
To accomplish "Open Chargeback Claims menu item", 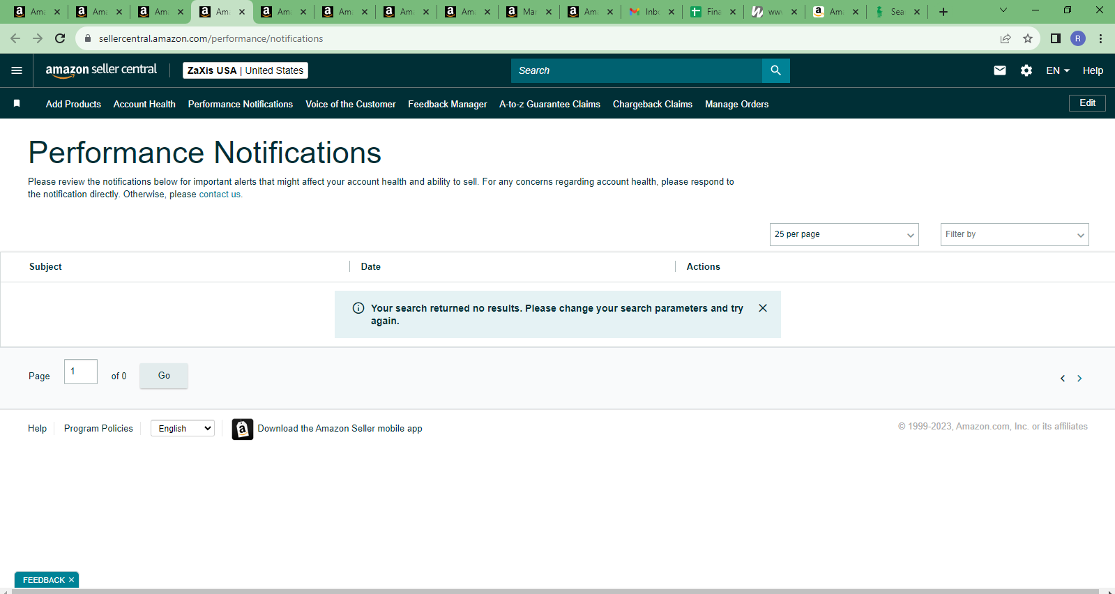I will click(x=653, y=104).
